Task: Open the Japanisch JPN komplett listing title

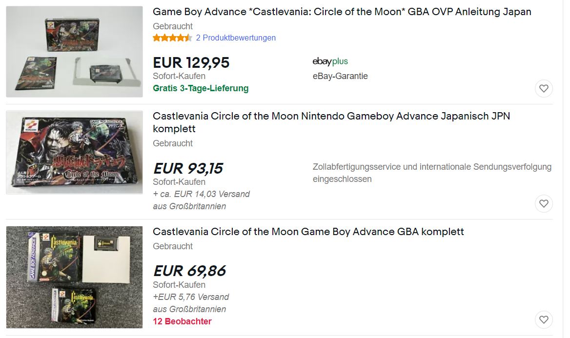Action: 331,122
